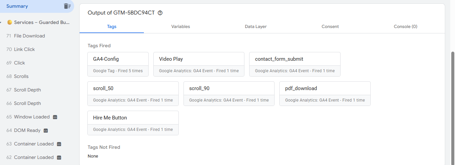Screen dimensions: 455x165
Task: Click the code icon beside DOM Ready
Action: [46, 131]
